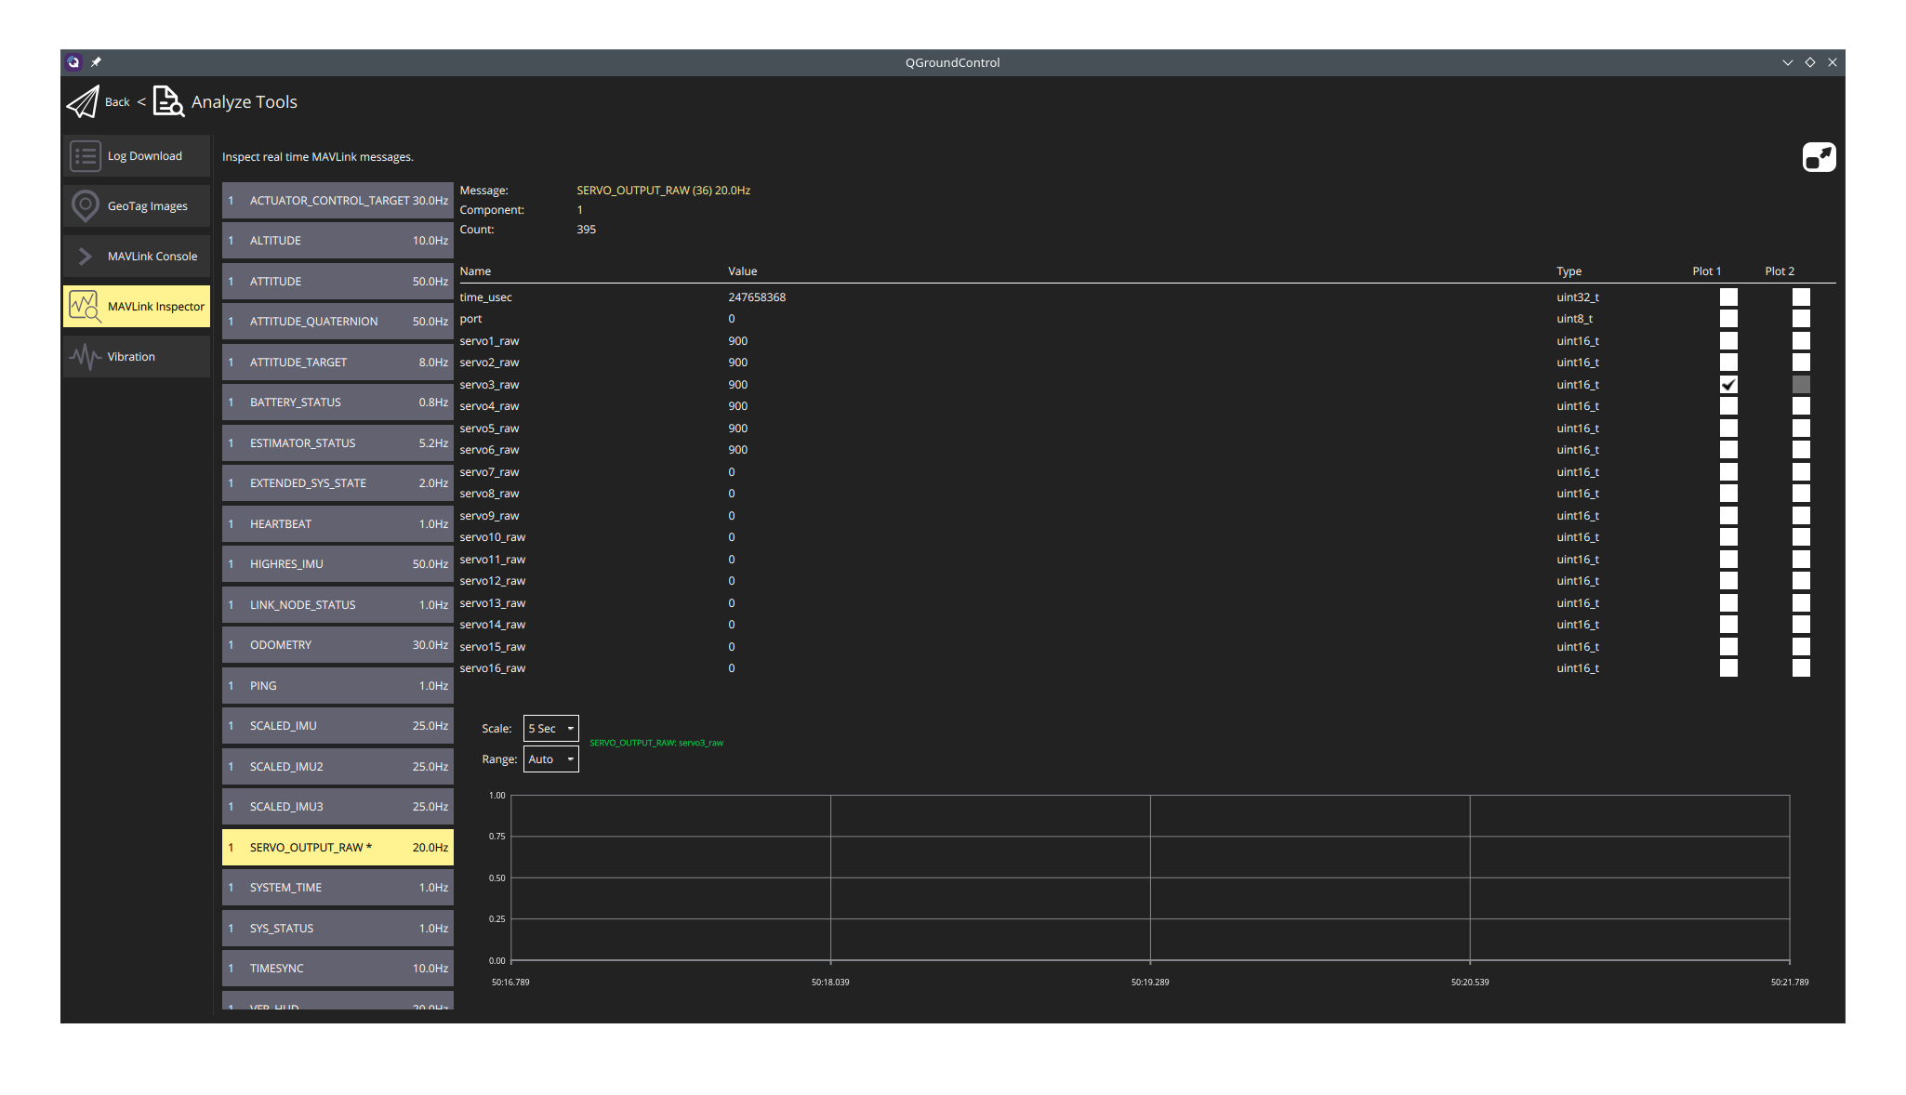Select the ATTITUDE_QUATERNION message
1906x1095 pixels.
(x=338, y=322)
